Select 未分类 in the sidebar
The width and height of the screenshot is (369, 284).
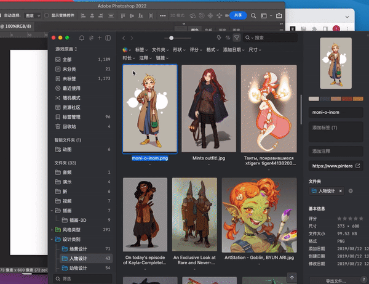82,69
